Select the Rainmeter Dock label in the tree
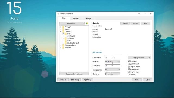This screenshot has height=98, width=174. (x=70, y=45)
